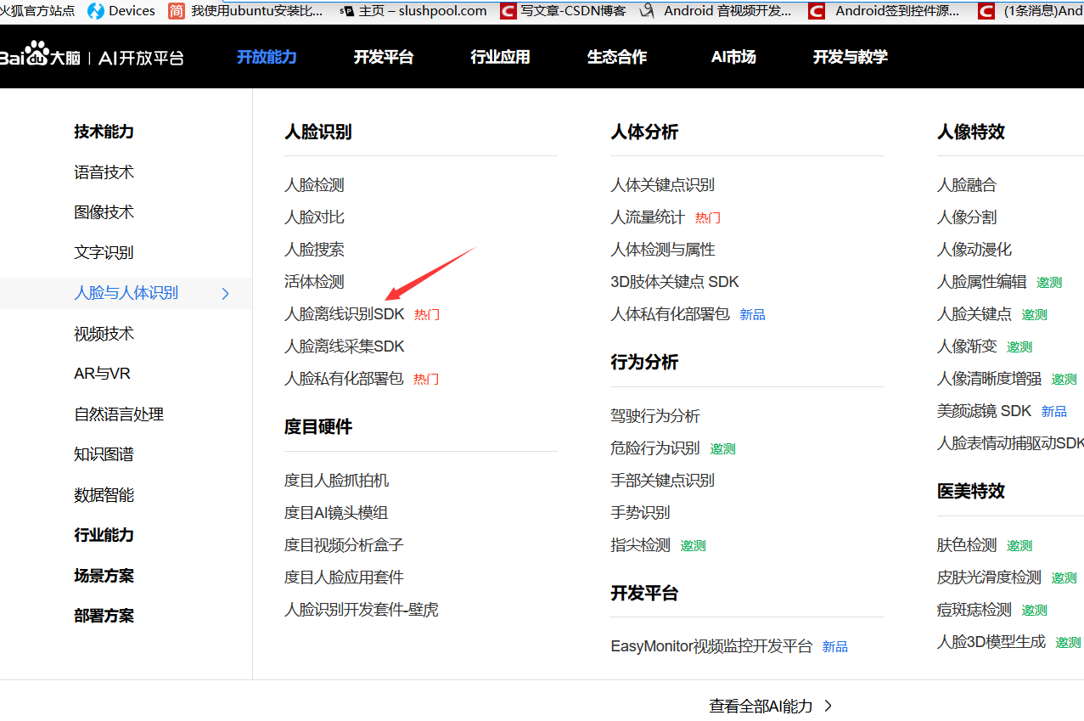Viewport: 1084px width, 721px height.
Task: Open the 人脸检测 link
Action: [x=314, y=185]
